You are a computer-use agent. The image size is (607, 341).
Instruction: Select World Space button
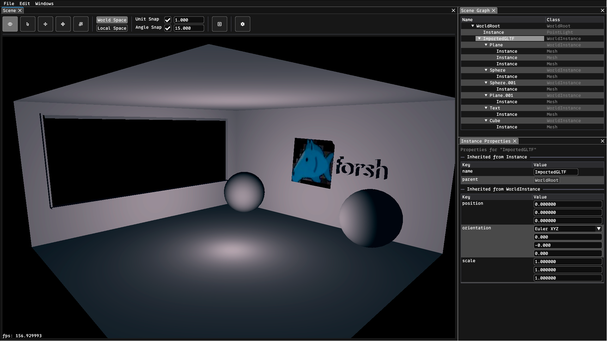point(112,20)
